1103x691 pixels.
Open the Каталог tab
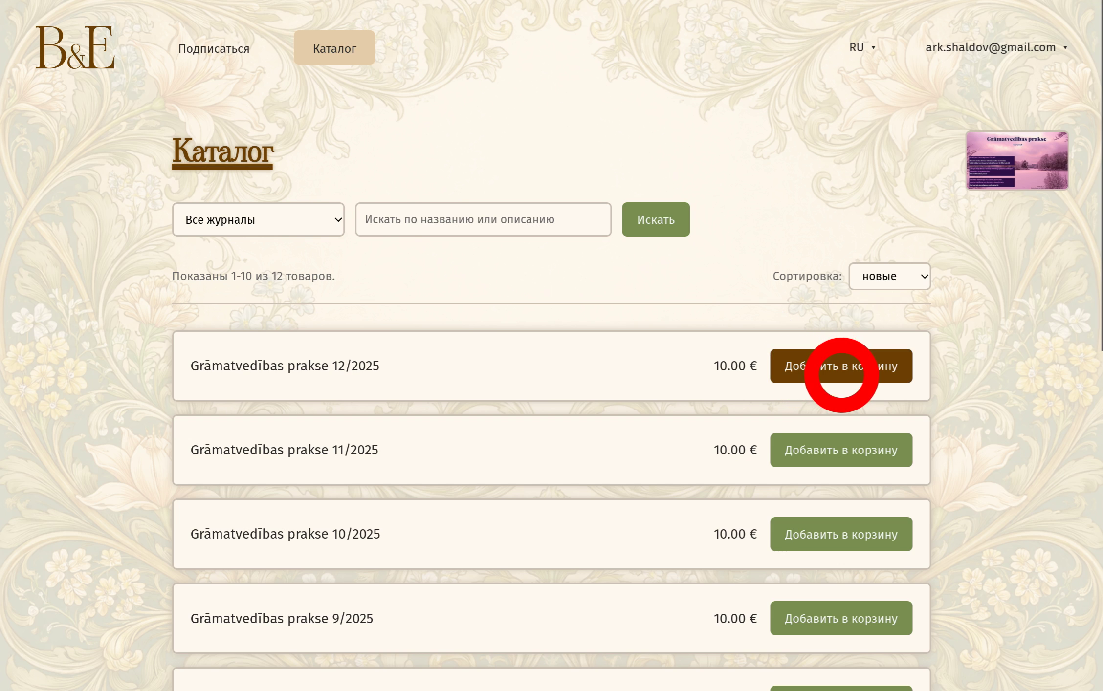coord(334,48)
